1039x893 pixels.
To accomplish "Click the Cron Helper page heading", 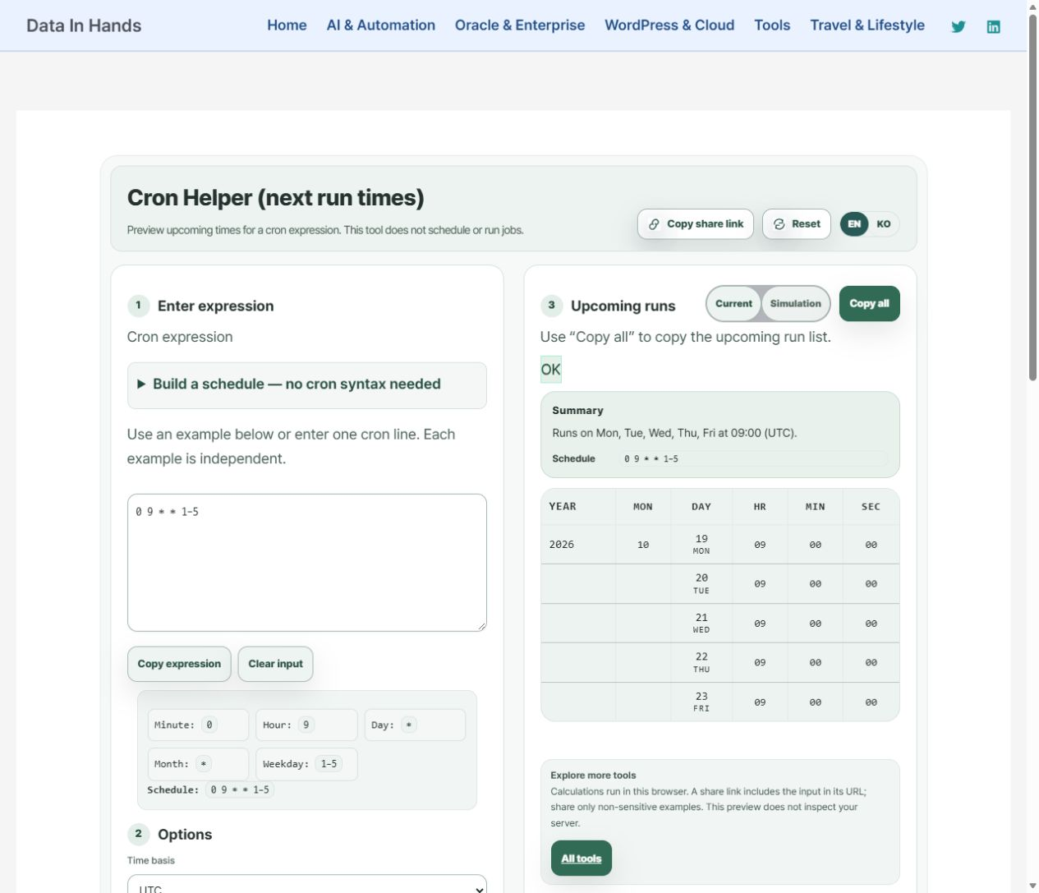I will click(x=276, y=198).
